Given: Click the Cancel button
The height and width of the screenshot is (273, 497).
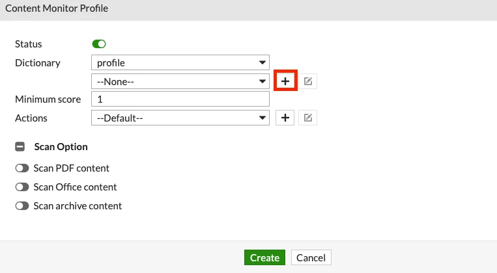Looking at the screenshot, I should click(311, 257).
